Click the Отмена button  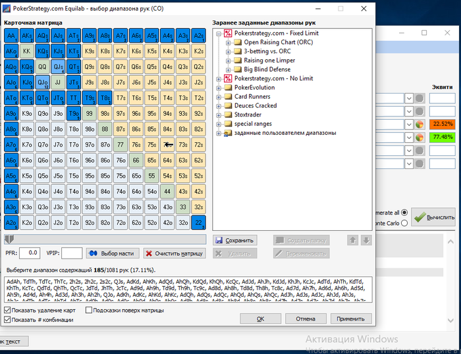click(306, 318)
